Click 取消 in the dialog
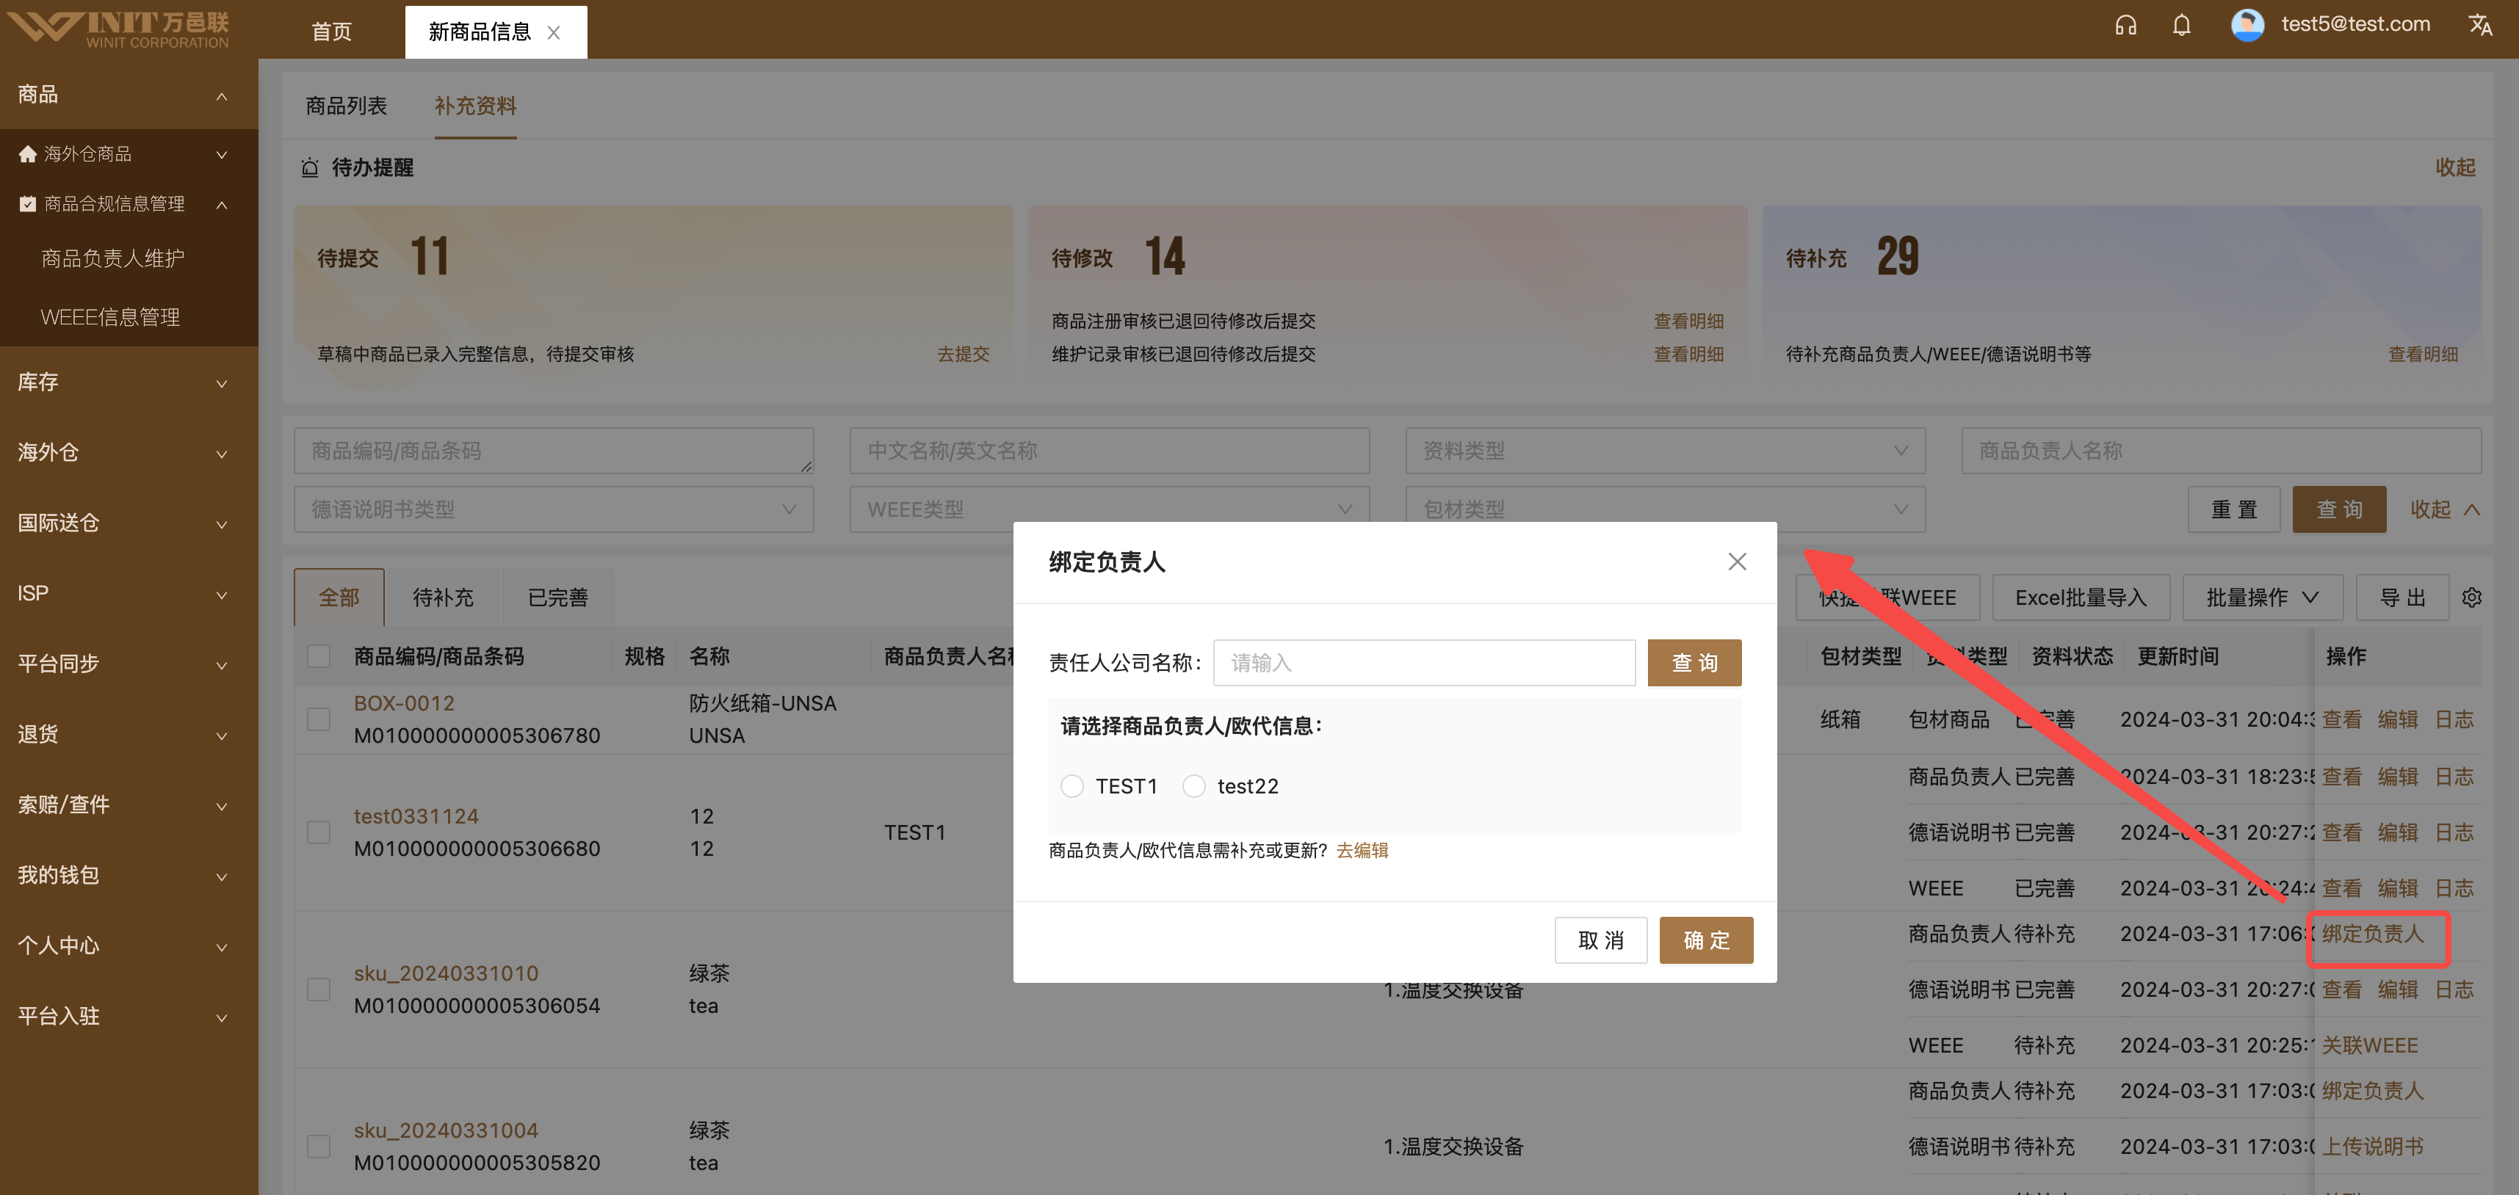Image resolution: width=2519 pixels, height=1195 pixels. [1601, 940]
